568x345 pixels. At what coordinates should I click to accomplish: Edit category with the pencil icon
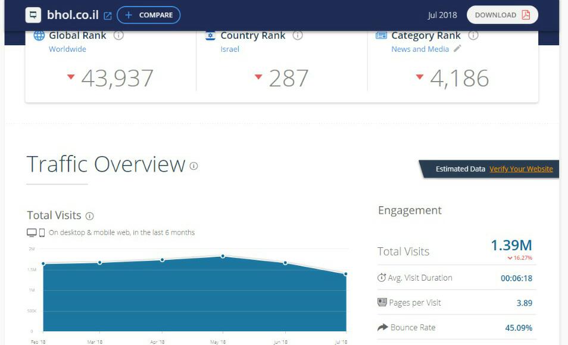(457, 49)
